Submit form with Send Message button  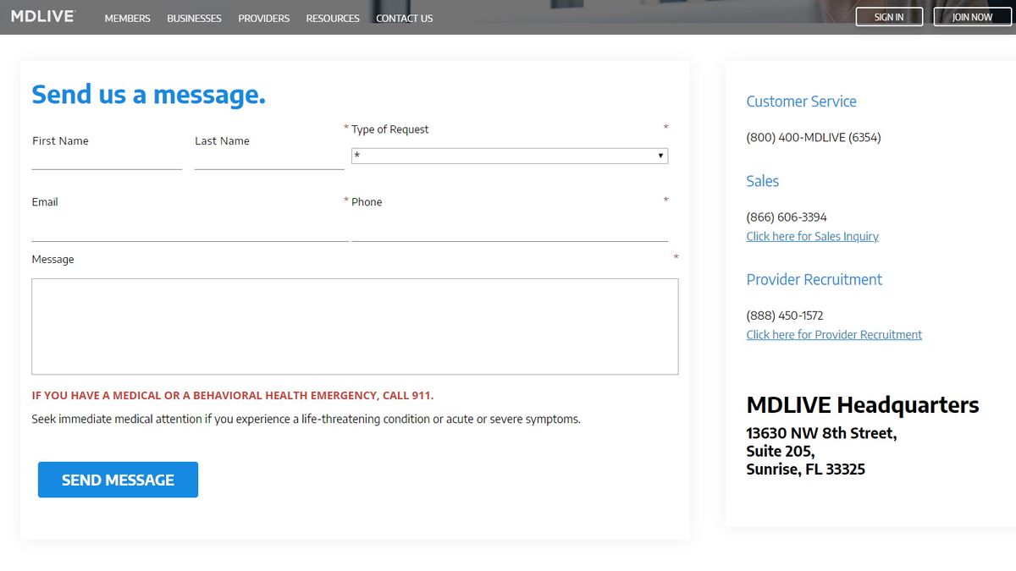[x=118, y=480]
